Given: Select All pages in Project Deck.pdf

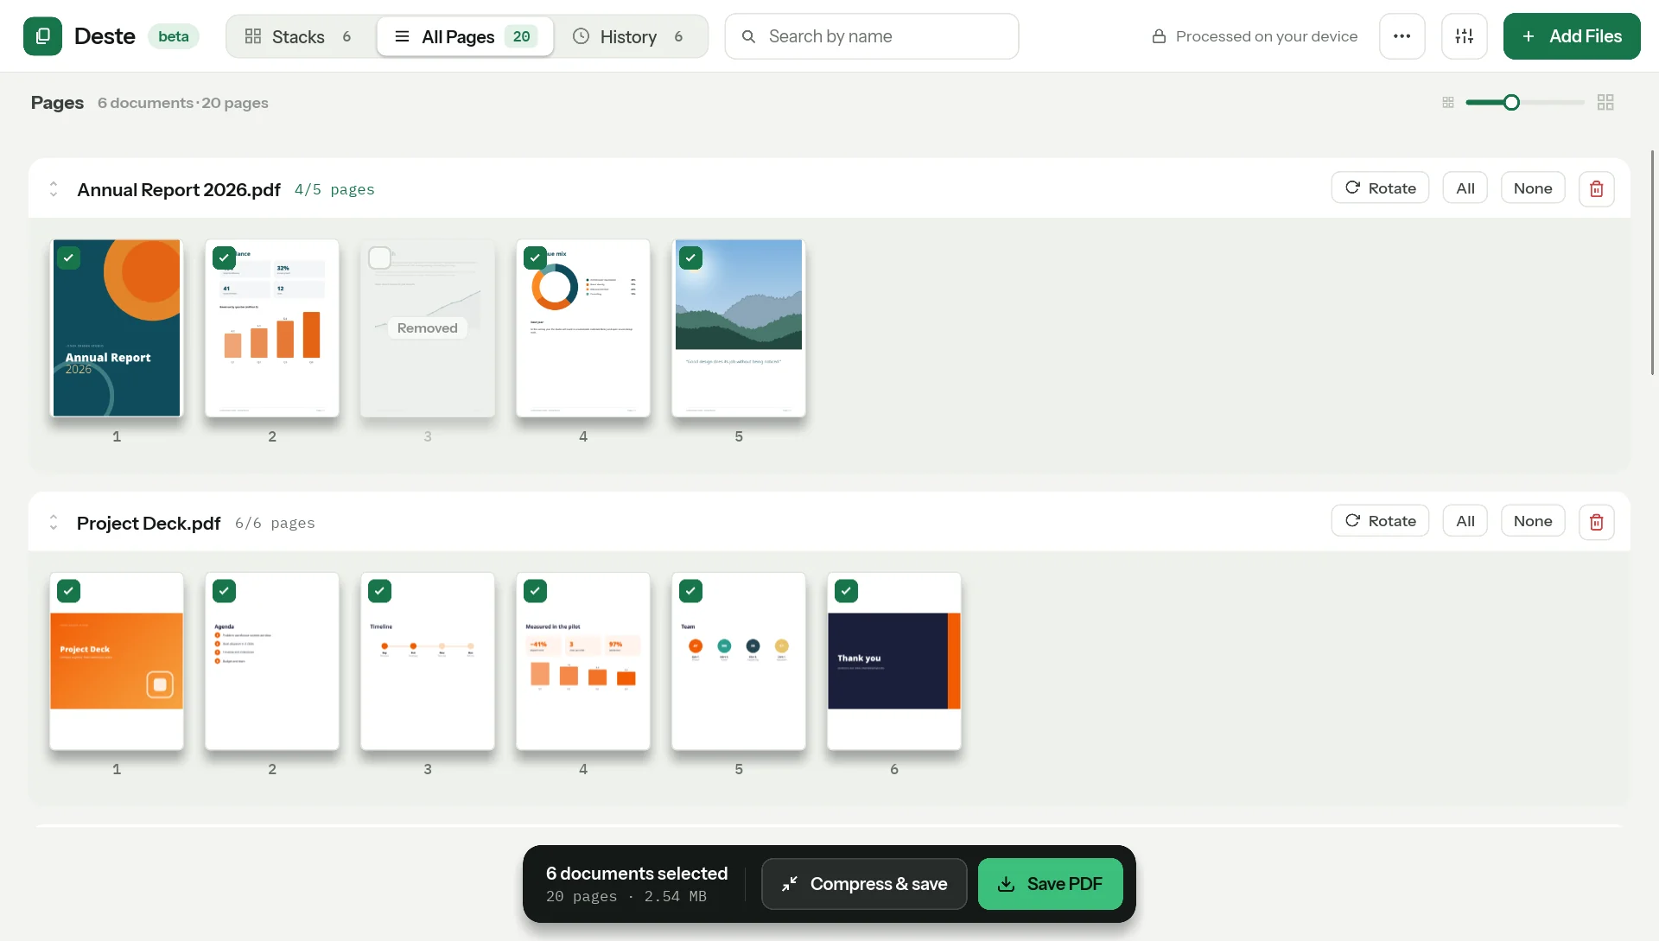Looking at the screenshot, I should click(1465, 521).
